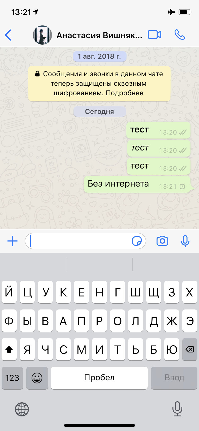Image resolution: width=199 pixels, height=431 pixels.
Task: Open the emoji keyboard
Action: point(37,378)
